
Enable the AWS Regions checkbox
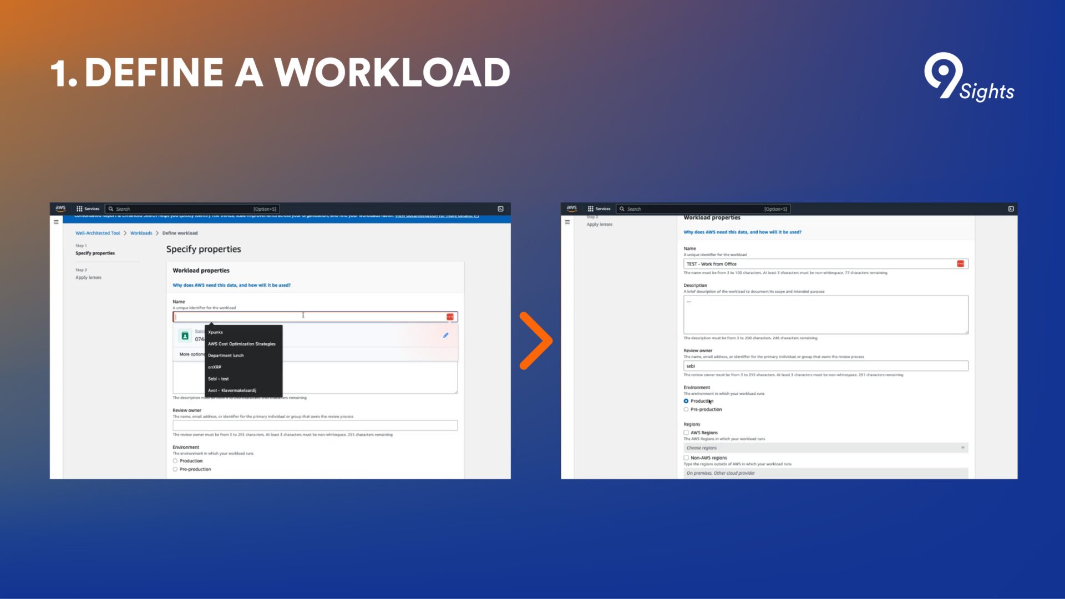point(686,433)
